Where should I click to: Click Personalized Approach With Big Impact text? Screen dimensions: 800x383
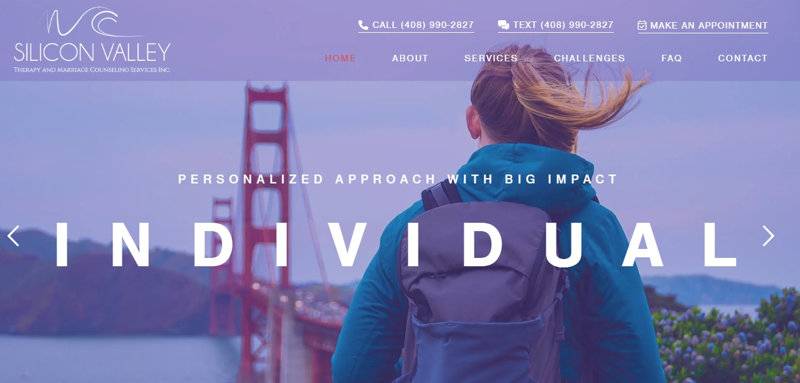[x=398, y=179]
